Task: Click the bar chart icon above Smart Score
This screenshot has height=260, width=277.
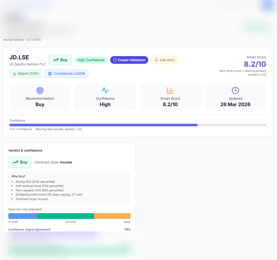Action: pos(170,90)
